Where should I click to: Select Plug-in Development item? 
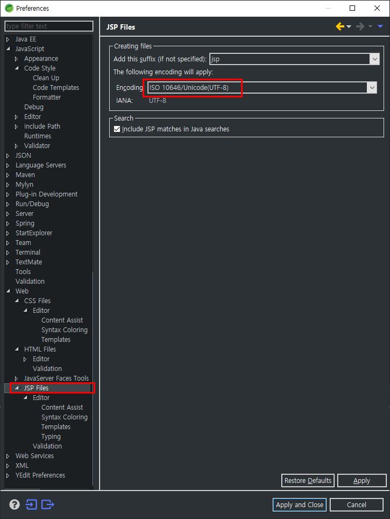pos(46,194)
